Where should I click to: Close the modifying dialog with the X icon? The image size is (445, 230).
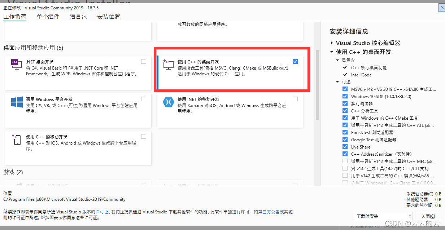click(442, 7)
